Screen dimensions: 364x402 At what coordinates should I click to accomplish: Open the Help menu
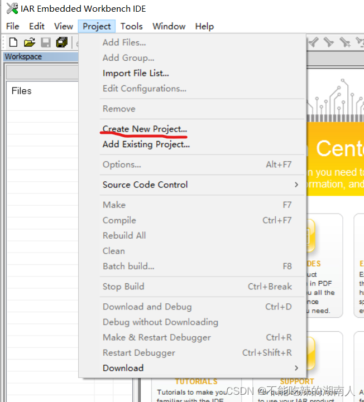tap(204, 26)
